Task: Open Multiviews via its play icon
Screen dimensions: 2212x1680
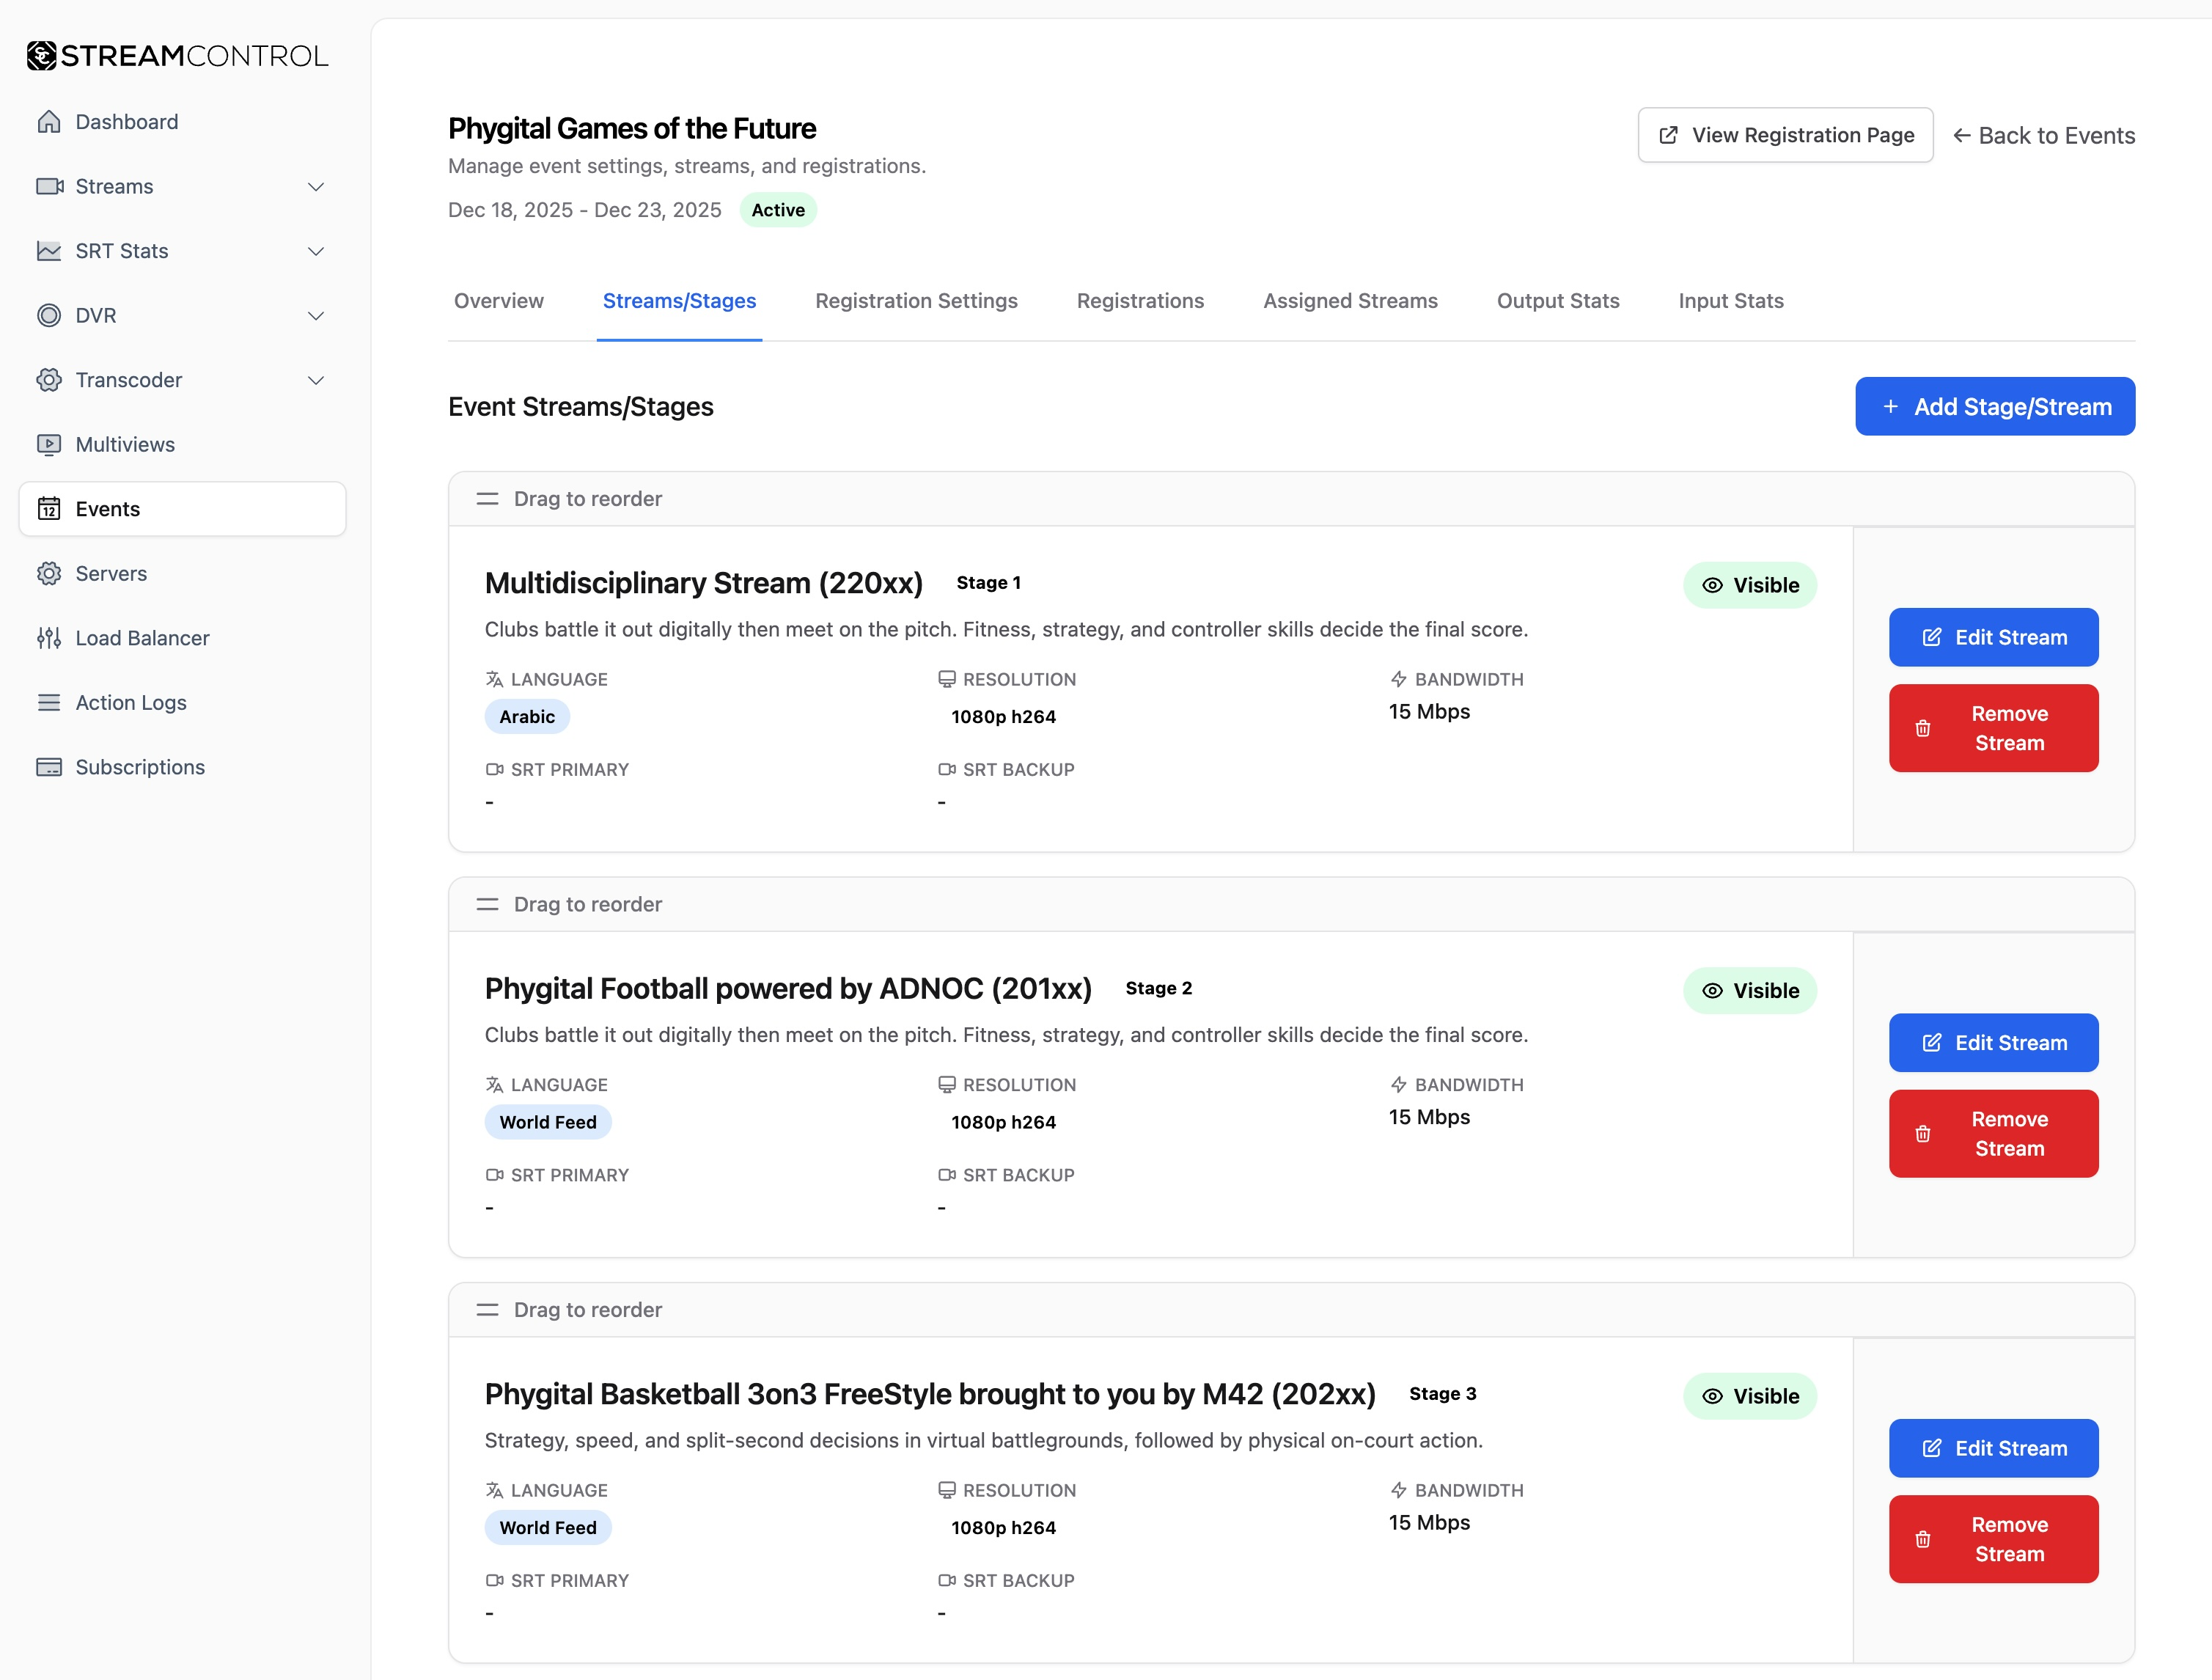Action: (x=50, y=444)
